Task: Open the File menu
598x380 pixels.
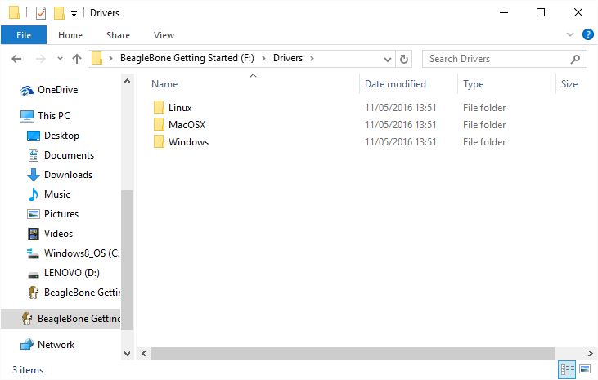Action: pyautogui.click(x=24, y=35)
